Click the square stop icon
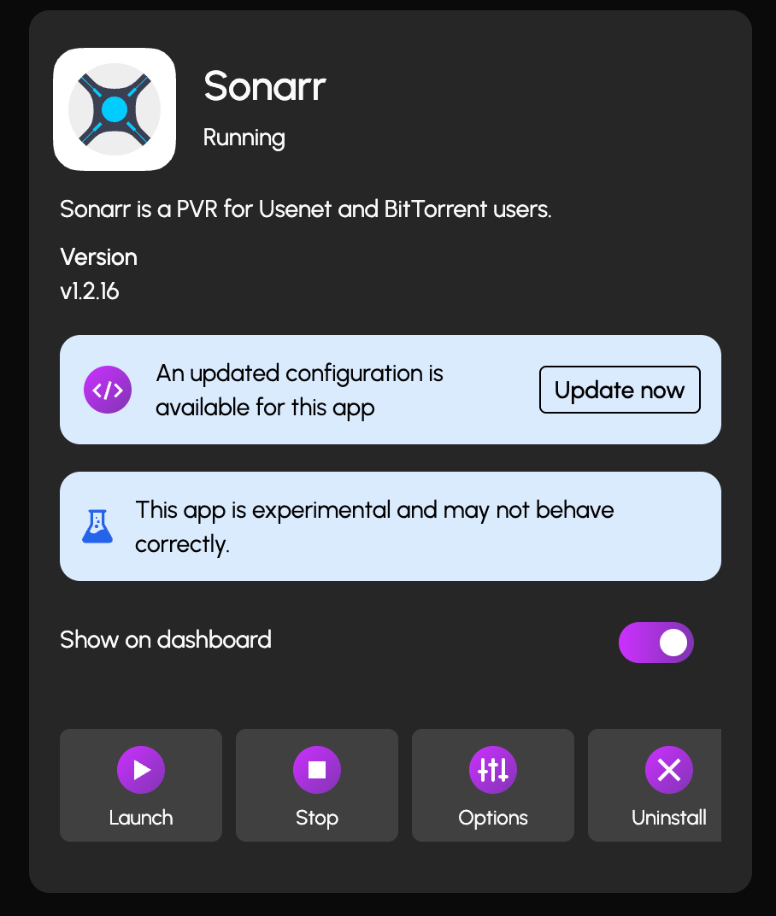 (x=317, y=770)
